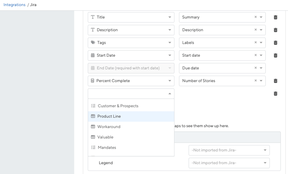This screenshot has width=288, height=174.
Task: Click the Title text field icon
Action: (93, 17)
